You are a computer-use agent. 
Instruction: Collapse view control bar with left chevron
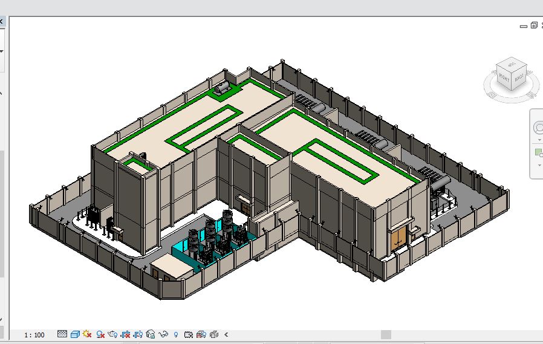tap(226, 334)
